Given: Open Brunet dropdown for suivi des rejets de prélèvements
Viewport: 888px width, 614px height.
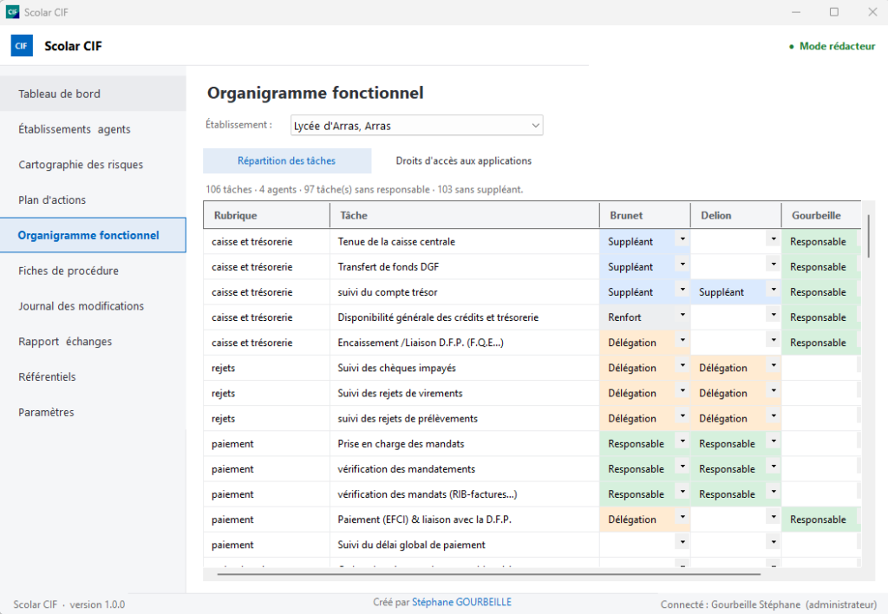Looking at the screenshot, I should [x=682, y=415].
